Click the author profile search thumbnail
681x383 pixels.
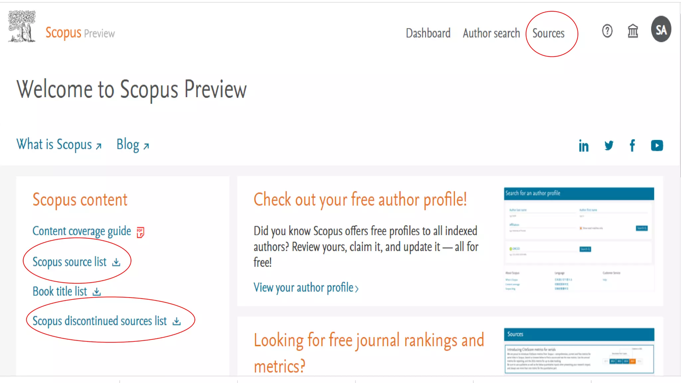click(579, 240)
